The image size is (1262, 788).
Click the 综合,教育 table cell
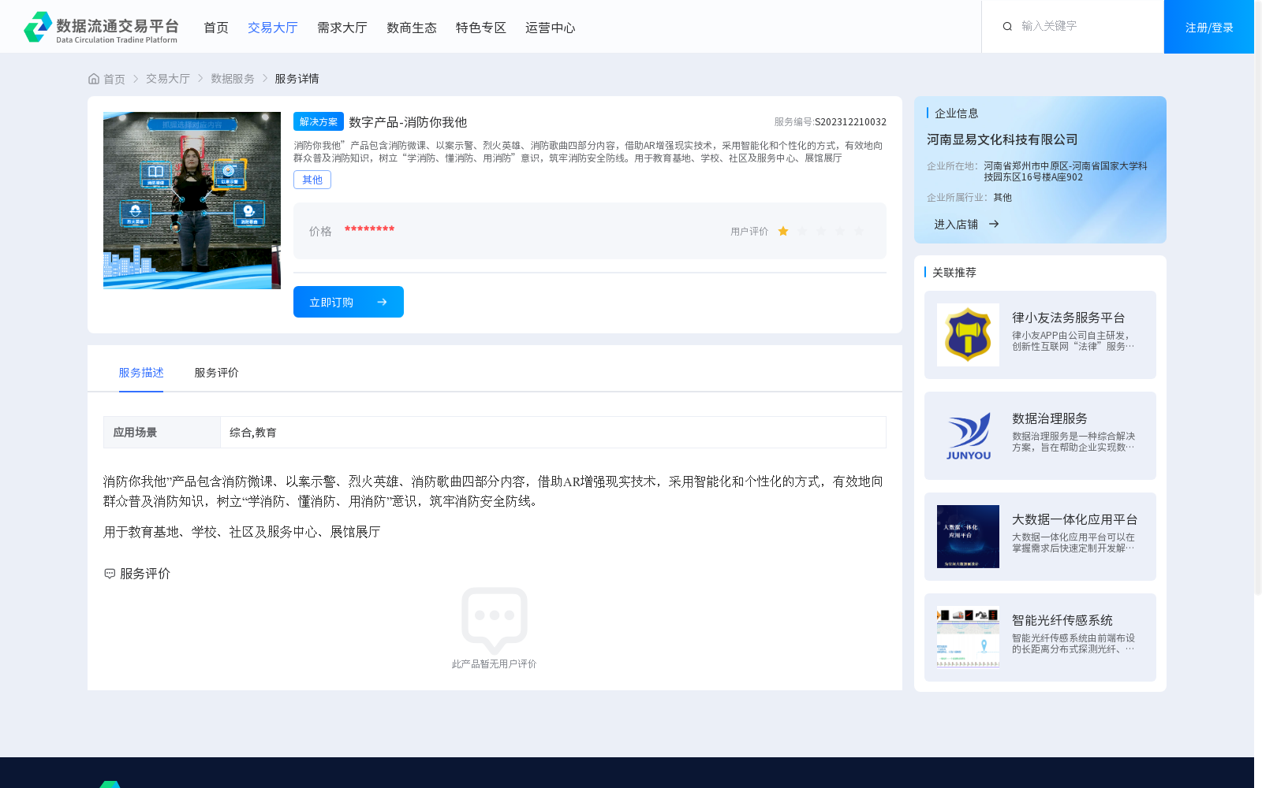point(553,433)
